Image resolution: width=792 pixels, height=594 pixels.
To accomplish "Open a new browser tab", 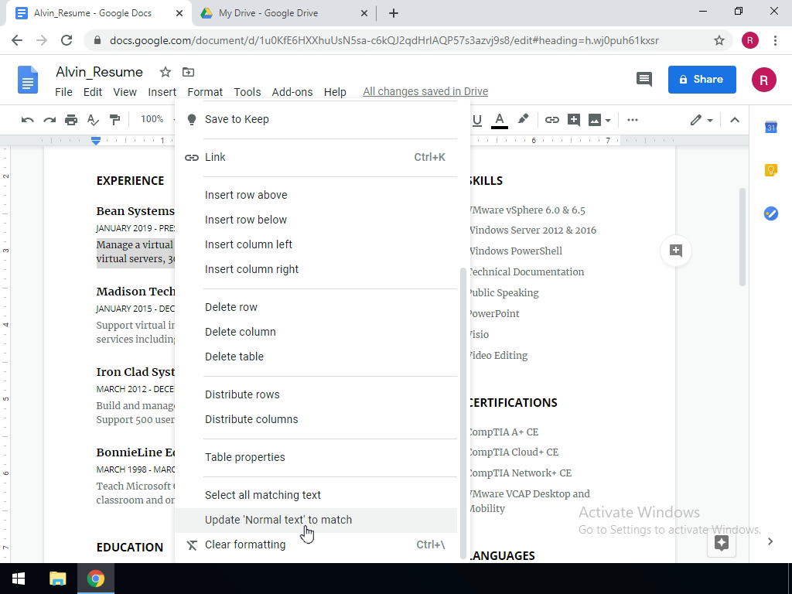I will (394, 14).
